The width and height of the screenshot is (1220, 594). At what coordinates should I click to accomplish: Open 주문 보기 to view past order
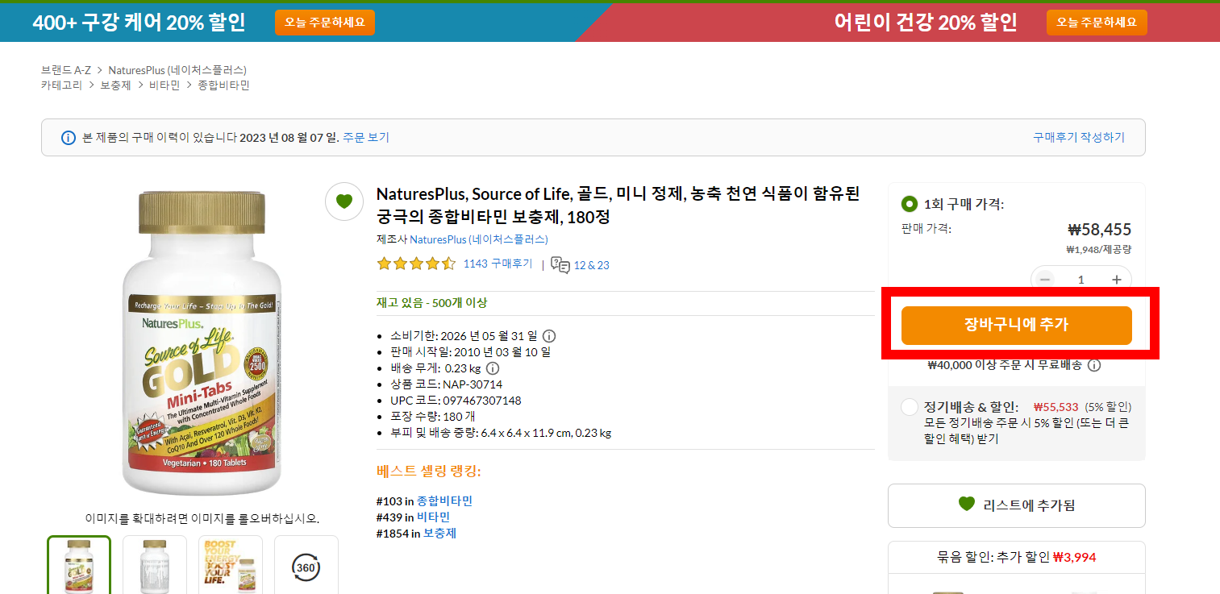pyautogui.click(x=368, y=137)
